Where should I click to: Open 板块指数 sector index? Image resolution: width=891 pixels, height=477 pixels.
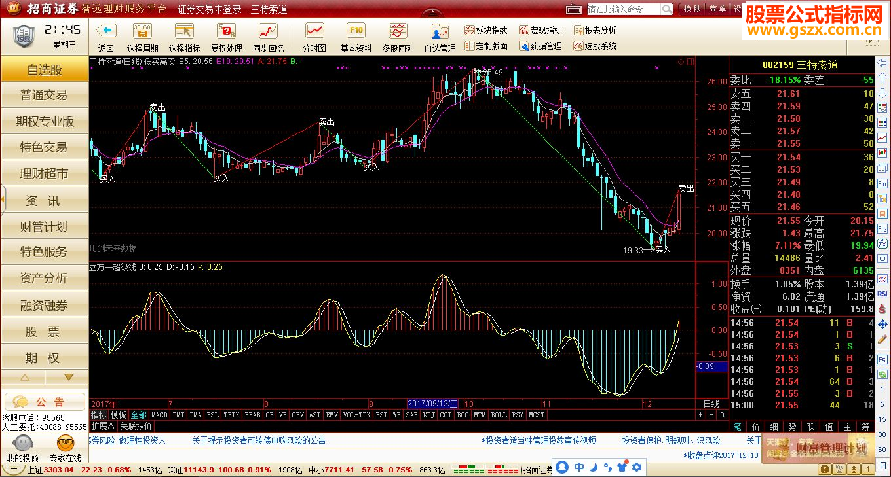[485, 30]
